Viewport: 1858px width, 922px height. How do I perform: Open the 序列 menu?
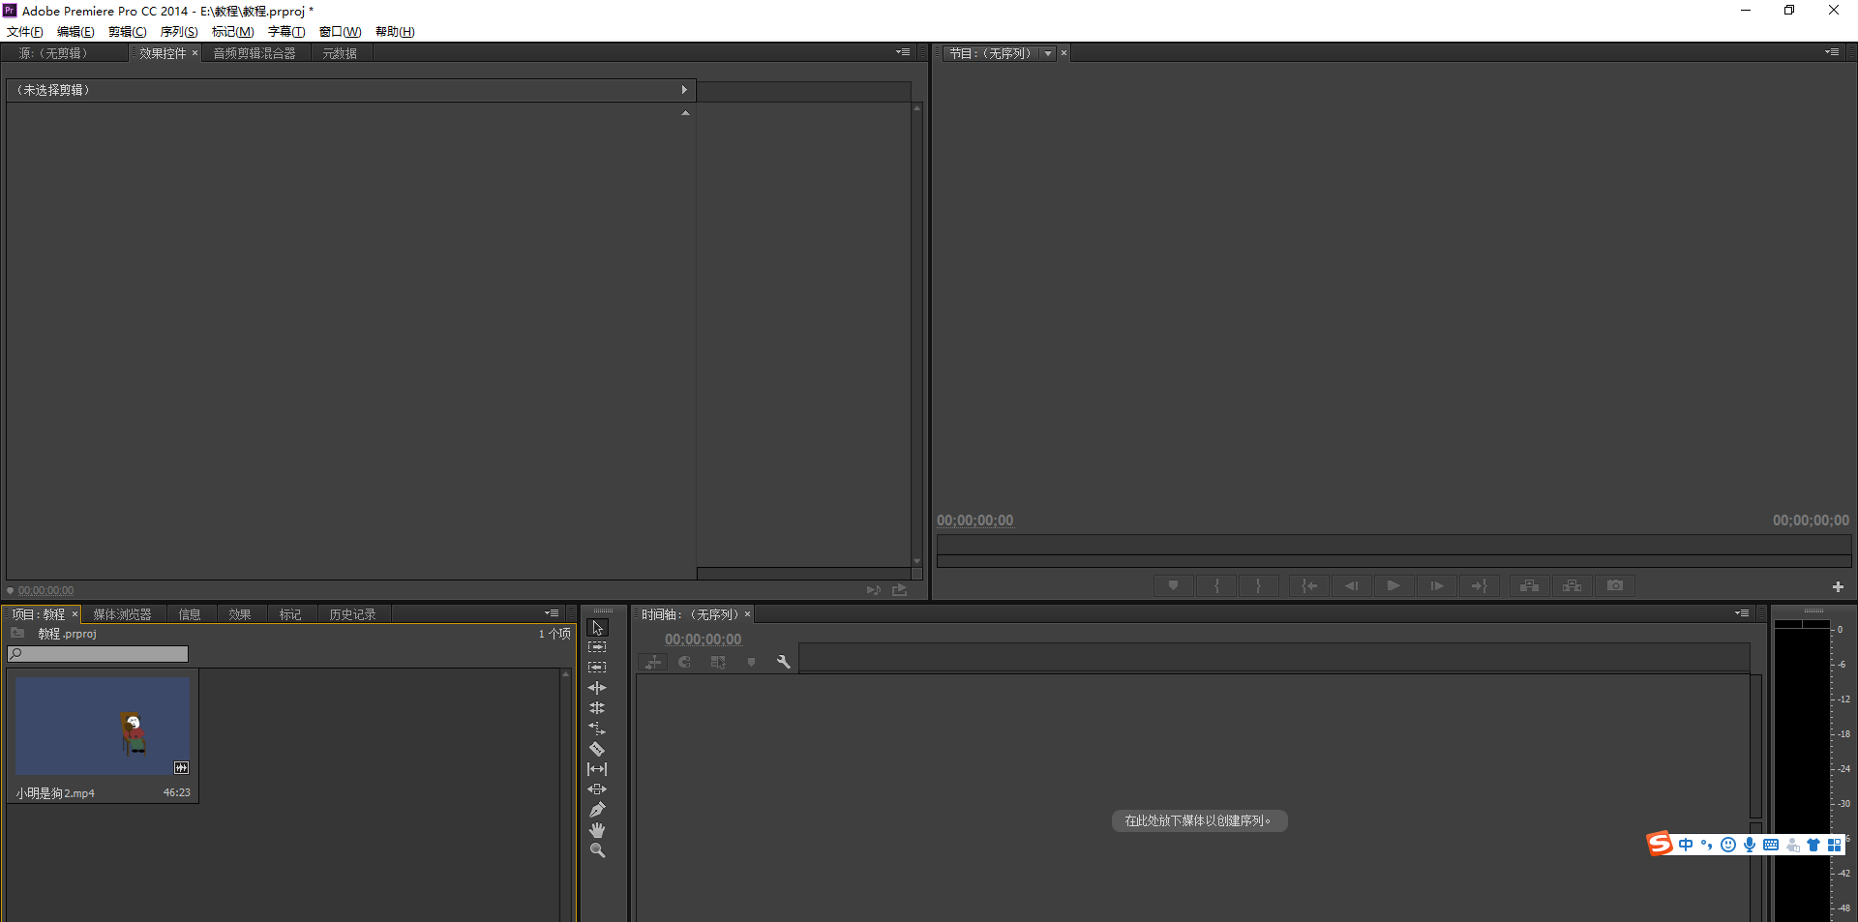[179, 32]
